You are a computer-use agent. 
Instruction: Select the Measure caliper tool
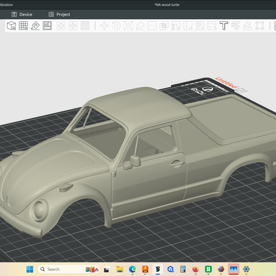click(236, 26)
